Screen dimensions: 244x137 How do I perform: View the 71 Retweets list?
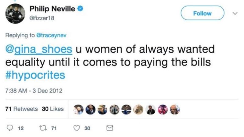[22, 109]
